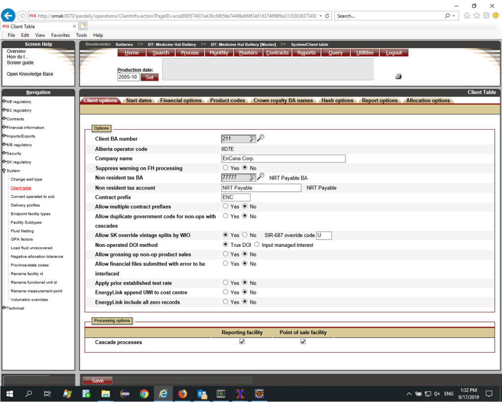The image size is (502, 402).
Task: Open the address bar dropdown arrow
Action: tap(321, 16)
